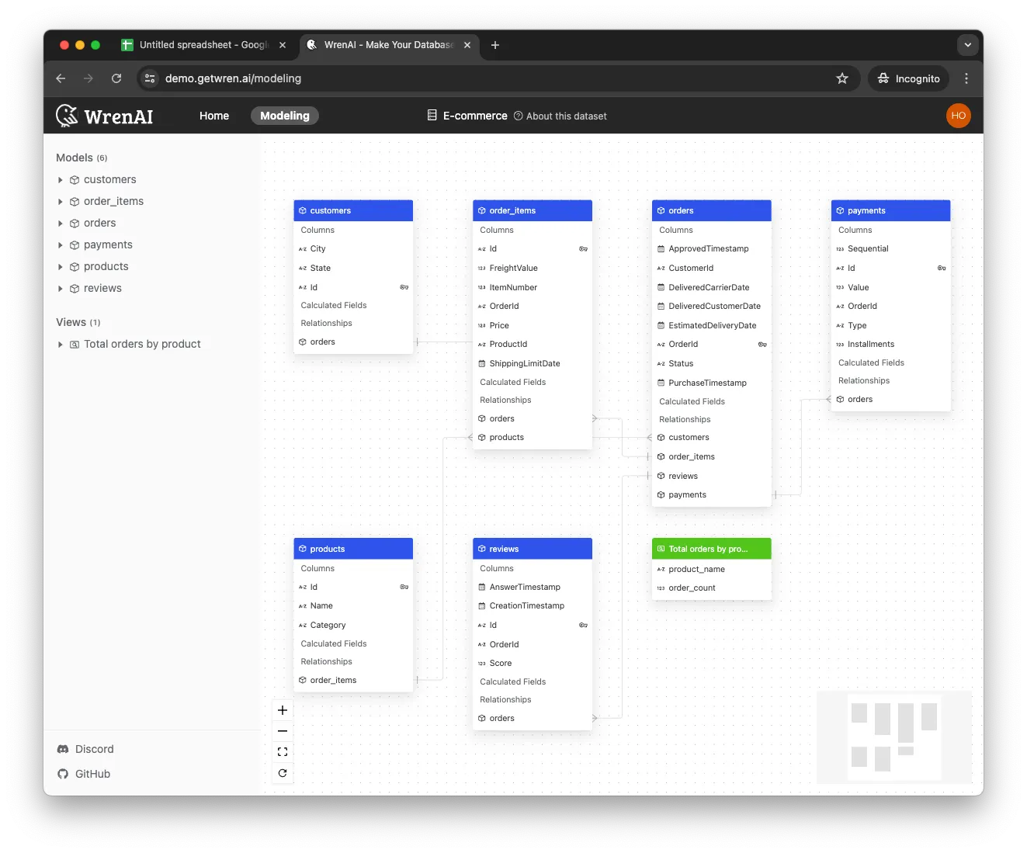
Task: Click the primary key icon in reviews Id row
Action: coord(584,625)
